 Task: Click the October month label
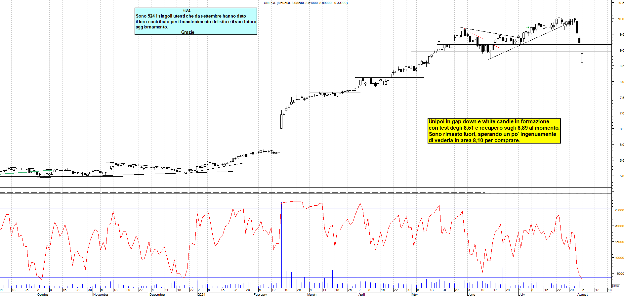(x=43, y=294)
